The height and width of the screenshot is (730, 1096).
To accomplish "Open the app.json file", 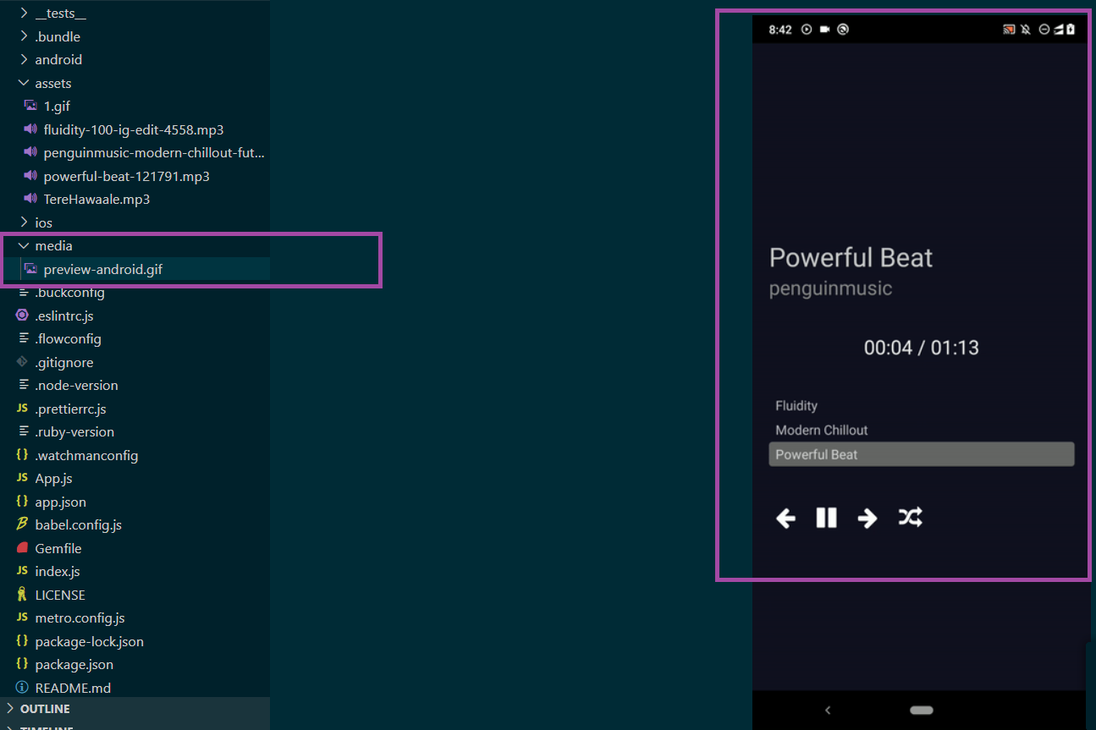I will coord(60,502).
